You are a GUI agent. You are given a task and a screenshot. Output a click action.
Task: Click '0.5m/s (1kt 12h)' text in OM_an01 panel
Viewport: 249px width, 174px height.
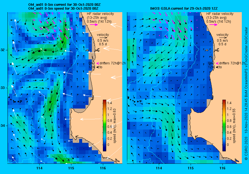pyautogui.click(x=99, y=21)
